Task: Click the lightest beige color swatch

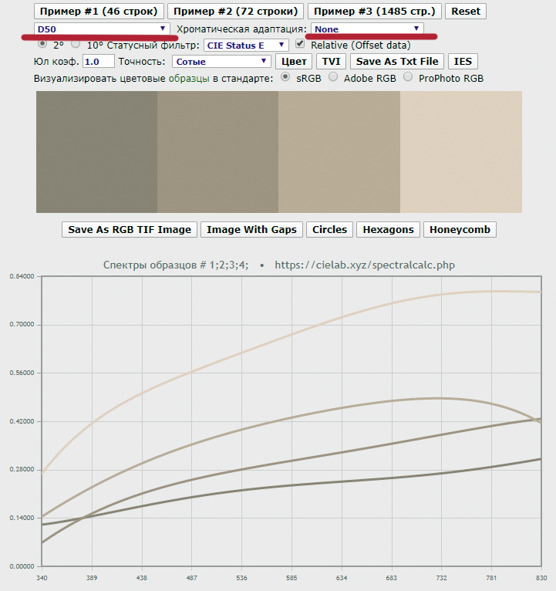Action: click(460, 152)
